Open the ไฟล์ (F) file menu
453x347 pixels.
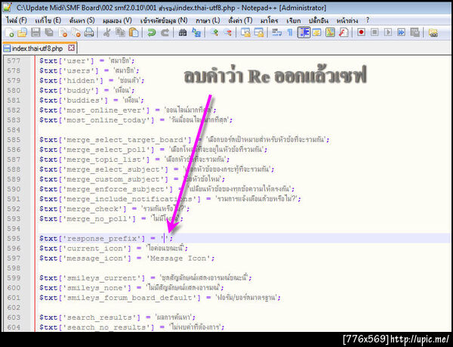point(16,20)
